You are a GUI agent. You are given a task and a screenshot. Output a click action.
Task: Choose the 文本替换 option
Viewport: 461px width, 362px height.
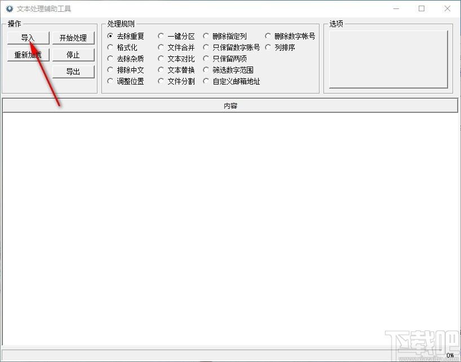[x=176, y=70]
